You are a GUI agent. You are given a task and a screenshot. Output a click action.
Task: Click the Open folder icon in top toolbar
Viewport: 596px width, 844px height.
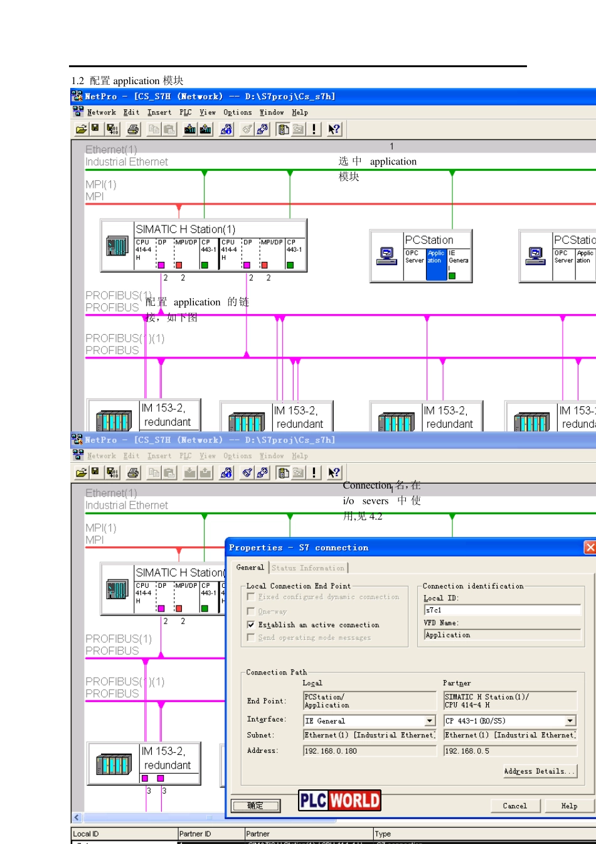coord(82,129)
